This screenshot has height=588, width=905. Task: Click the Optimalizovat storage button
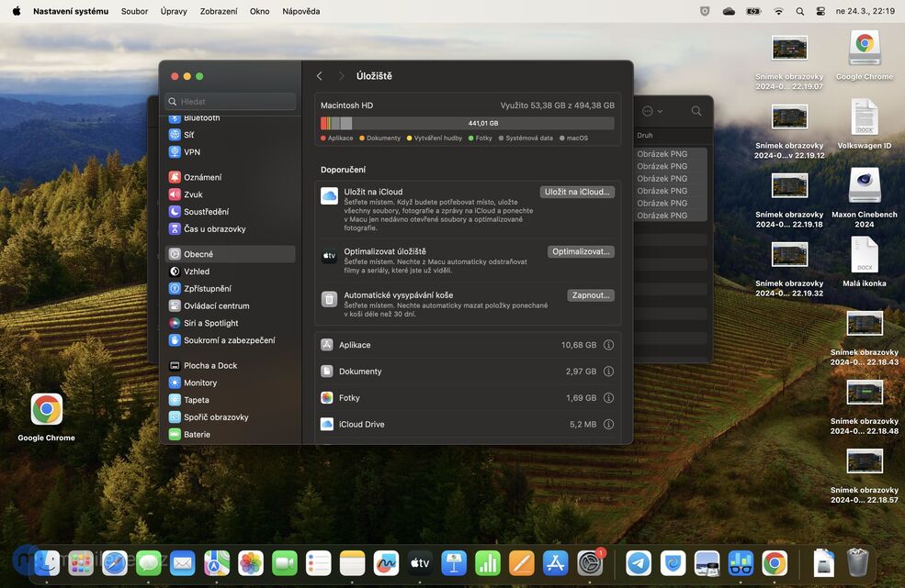point(581,250)
